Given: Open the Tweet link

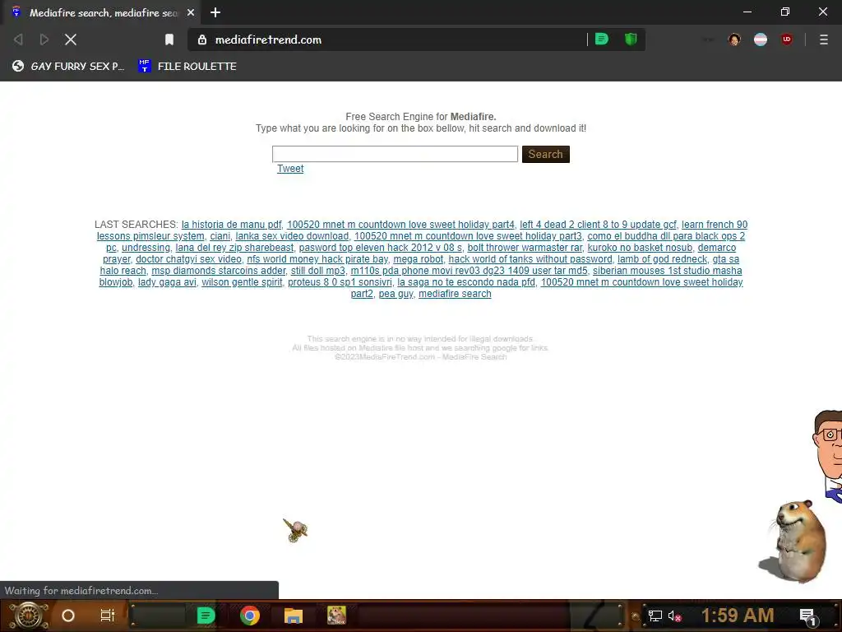Looking at the screenshot, I should click(x=290, y=169).
